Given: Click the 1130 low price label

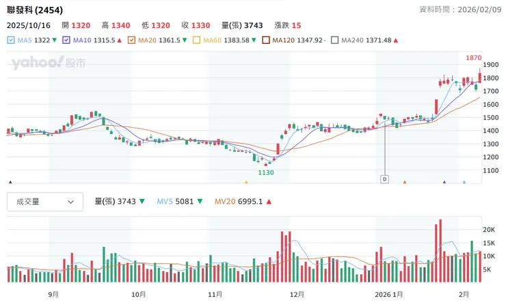Looking at the screenshot, I should (266, 173).
